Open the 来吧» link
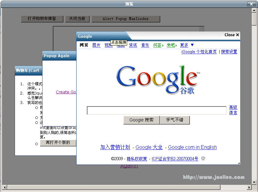 (171, 45)
